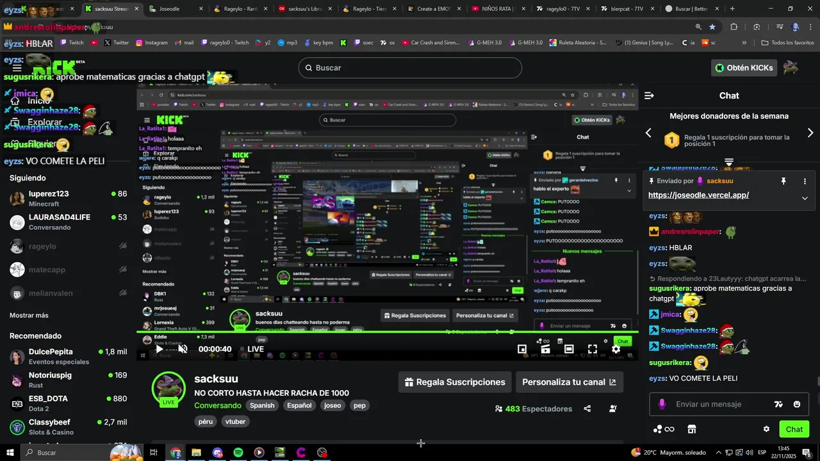Select the Español tag
This screenshot has width=820, height=461.
pos(299,405)
